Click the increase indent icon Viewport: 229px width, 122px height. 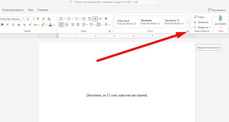(89, 19)
